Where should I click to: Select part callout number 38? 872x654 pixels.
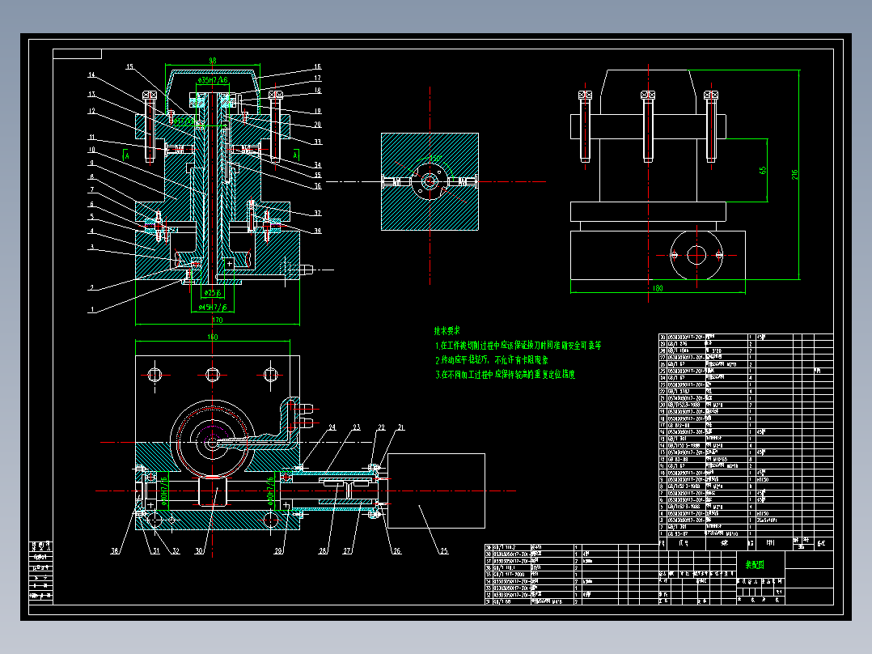(115, 551)
